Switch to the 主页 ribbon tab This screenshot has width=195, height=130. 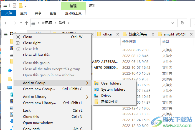click(x=24, y=13)
